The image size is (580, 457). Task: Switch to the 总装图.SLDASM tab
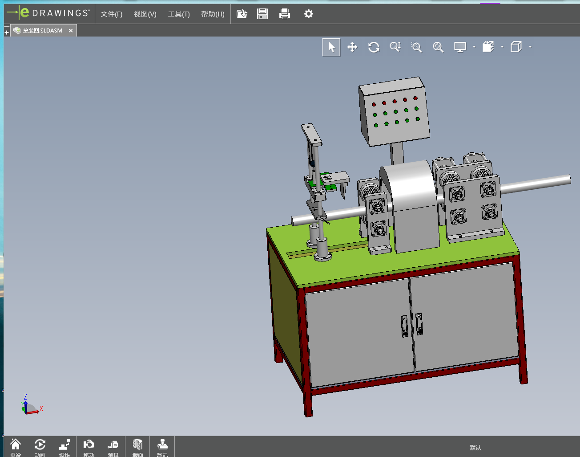[43, 31]
